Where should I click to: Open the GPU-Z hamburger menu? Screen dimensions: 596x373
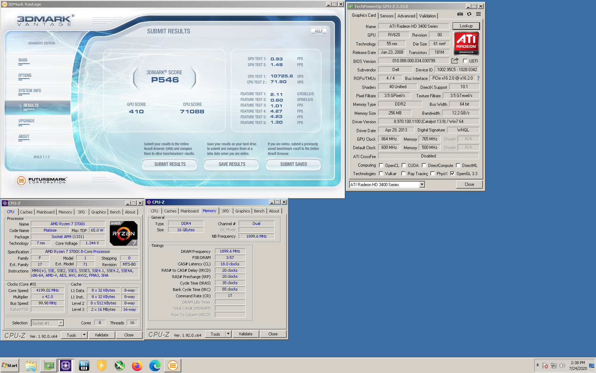point(479,14)
